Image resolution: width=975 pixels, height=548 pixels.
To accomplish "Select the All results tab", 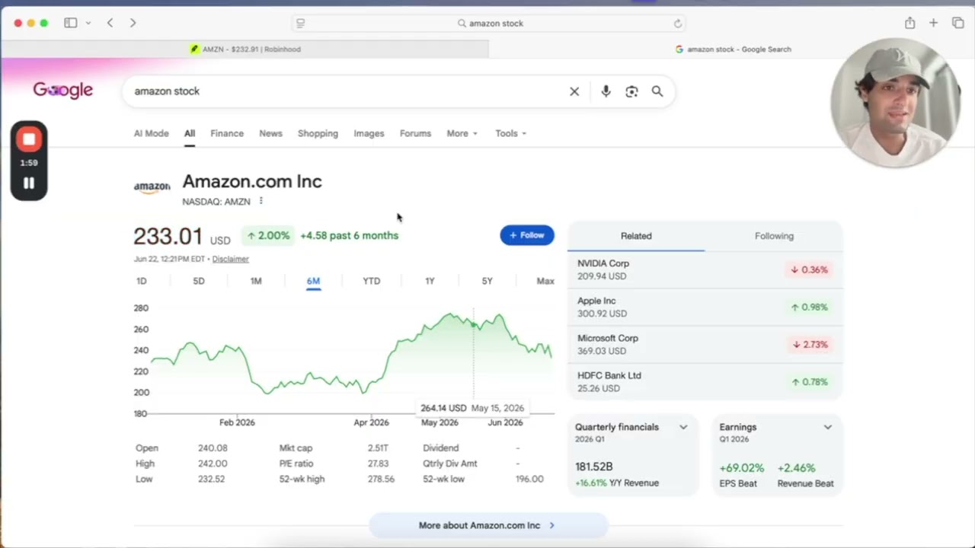I will click(189, 133).
